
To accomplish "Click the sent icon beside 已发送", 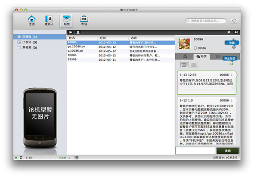I will [19, 42].
